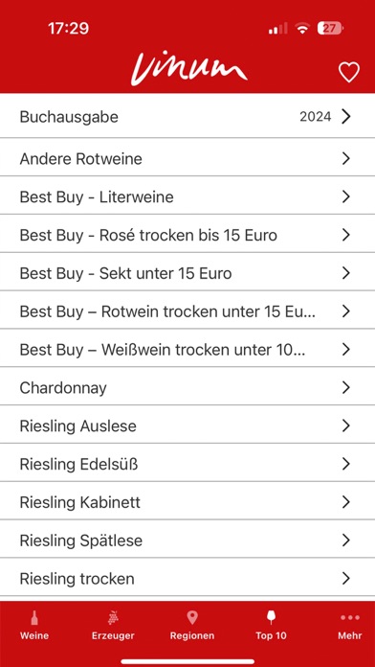375x667 pixels.
Task: Tap the battery indicator in status bar
Action: [330, 29]
